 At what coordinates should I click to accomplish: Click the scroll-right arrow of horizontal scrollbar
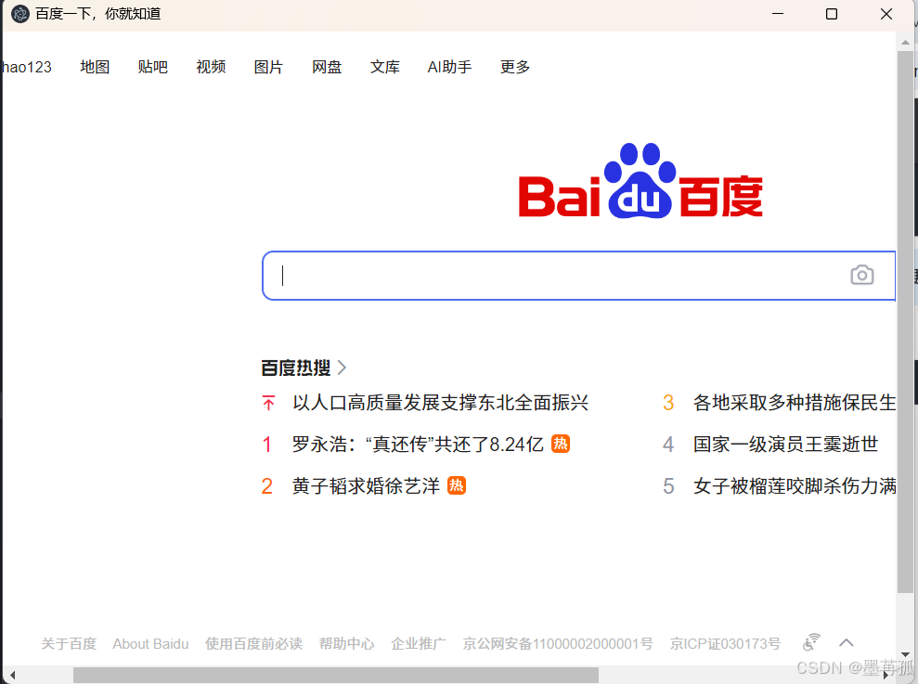point(886,676)
